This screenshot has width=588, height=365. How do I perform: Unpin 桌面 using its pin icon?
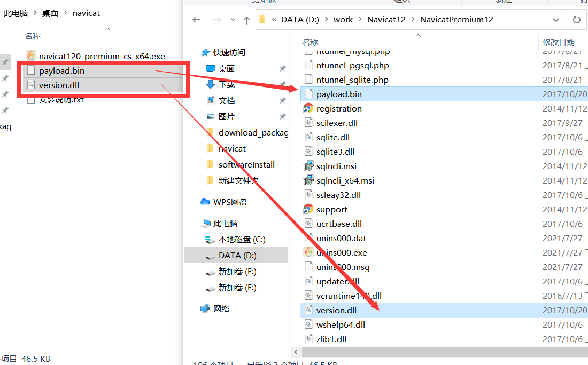[x=282, y=68]
